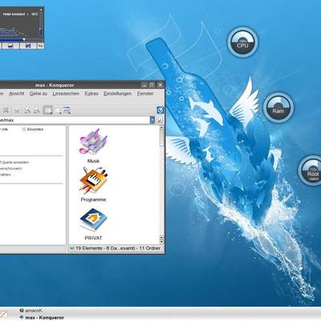Click the Ram gauge desktop widget
This screenshot has width=321, height=321.
pos(278,108)
